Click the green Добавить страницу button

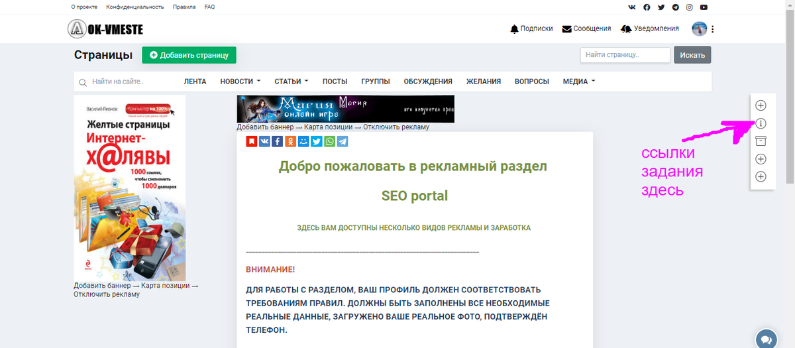[189, 55]
